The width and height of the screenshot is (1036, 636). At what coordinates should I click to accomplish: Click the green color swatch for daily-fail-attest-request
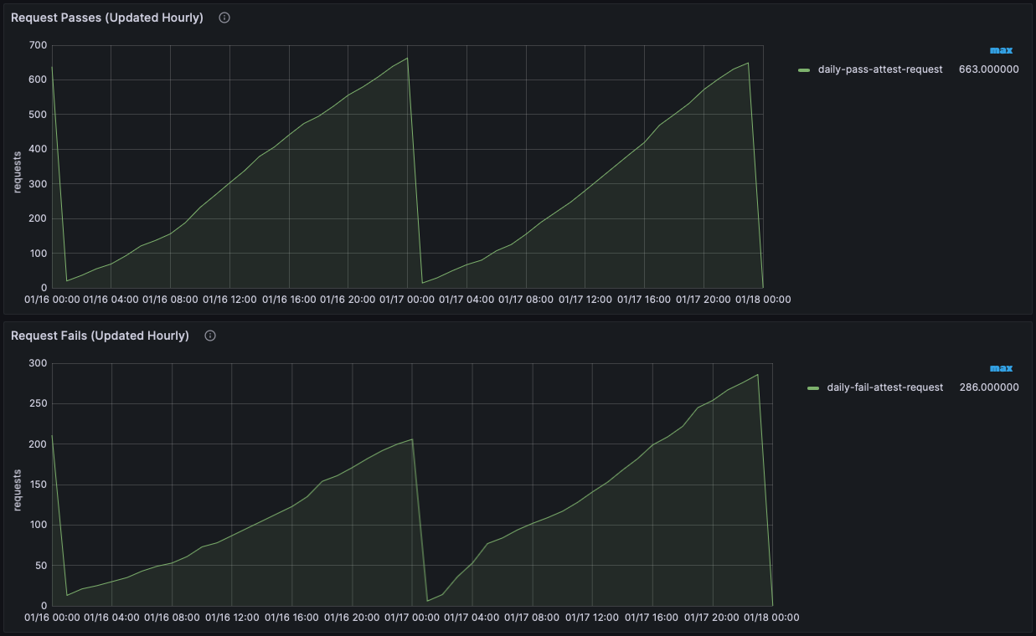pyautogui.click(x=813, y=388)
